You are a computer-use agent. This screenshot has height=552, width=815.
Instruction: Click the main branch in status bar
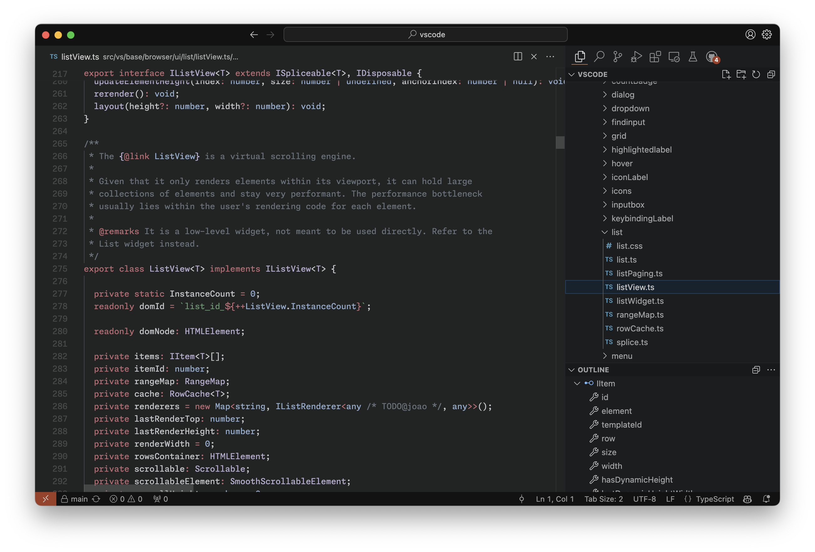point(74,499)
